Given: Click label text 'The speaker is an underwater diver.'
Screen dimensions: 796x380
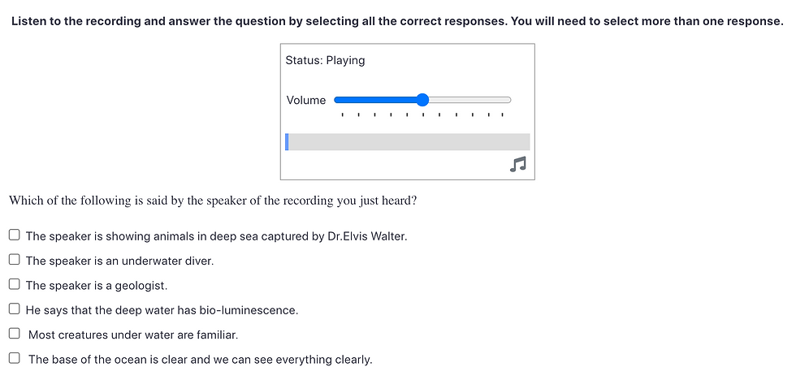Looking at the screenshot, I should [120, 261].
